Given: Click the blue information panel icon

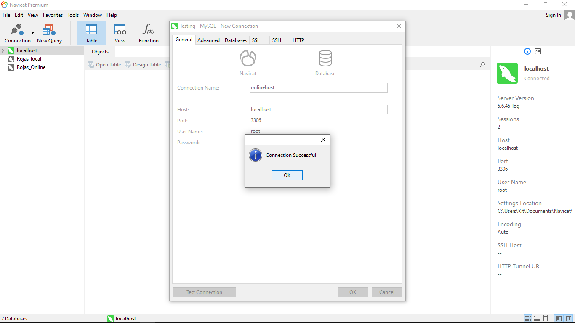Looking at the screenshot, I should [x=527, y=51].
